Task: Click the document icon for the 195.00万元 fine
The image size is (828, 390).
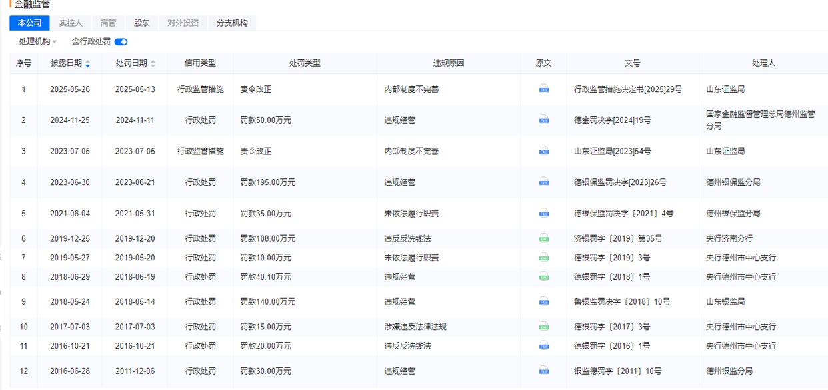Action: (x=543, y=182)
